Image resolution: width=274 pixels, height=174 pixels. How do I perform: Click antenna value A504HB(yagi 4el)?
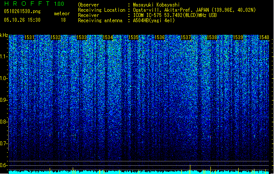(154, 20)
